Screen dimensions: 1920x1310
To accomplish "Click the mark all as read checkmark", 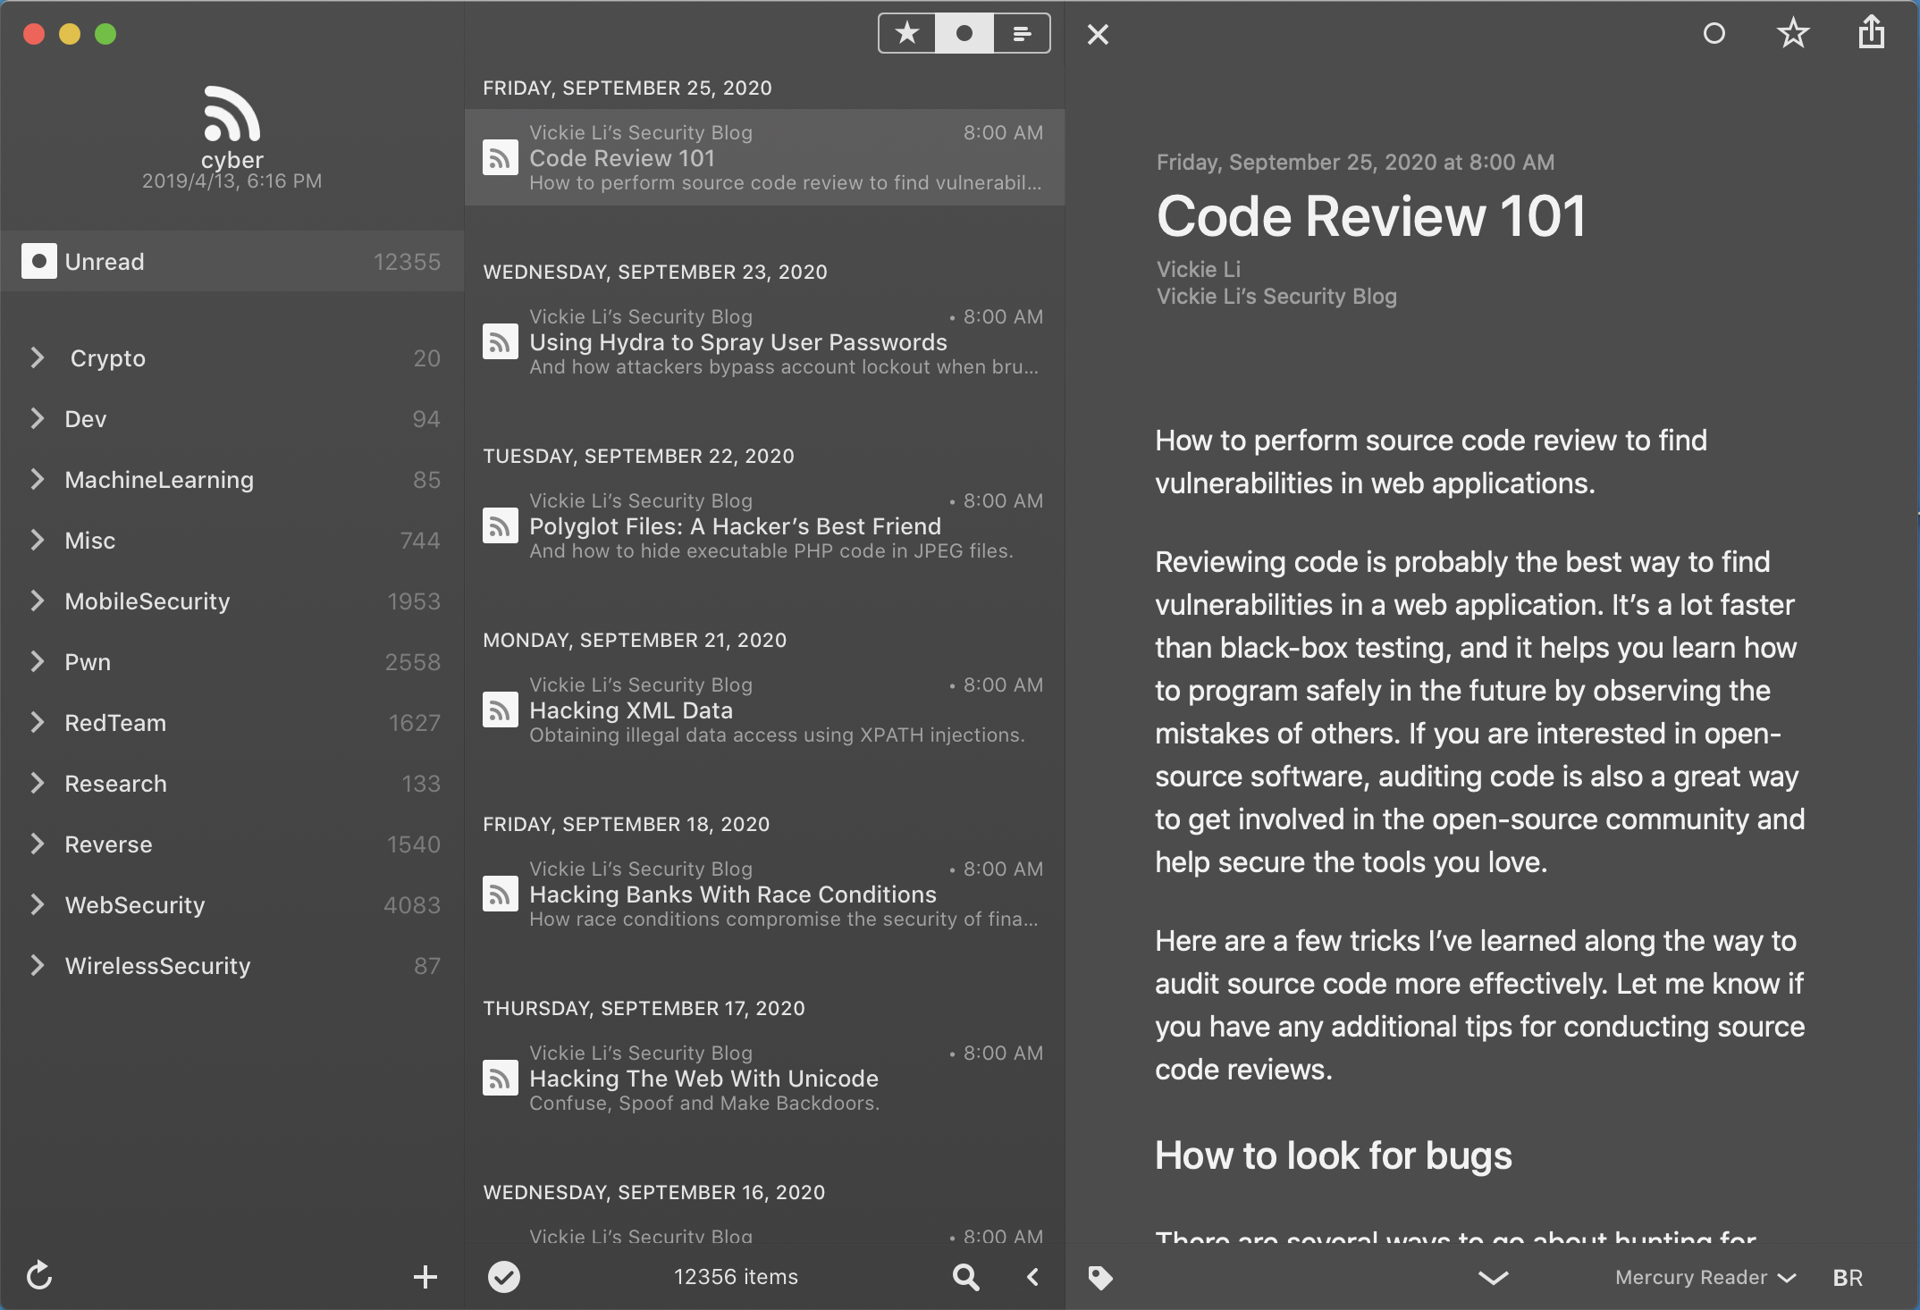I will click(x=504, y=1276).
